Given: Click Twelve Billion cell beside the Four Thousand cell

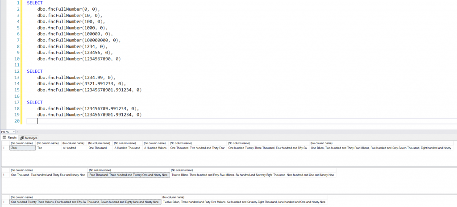Looking at the screenshot, I should coord(253,175).
